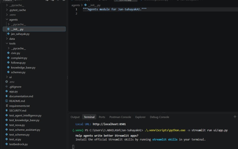Open testbedrock.py from the tree
The image size is (238, 149).
[x=18, y=144]
